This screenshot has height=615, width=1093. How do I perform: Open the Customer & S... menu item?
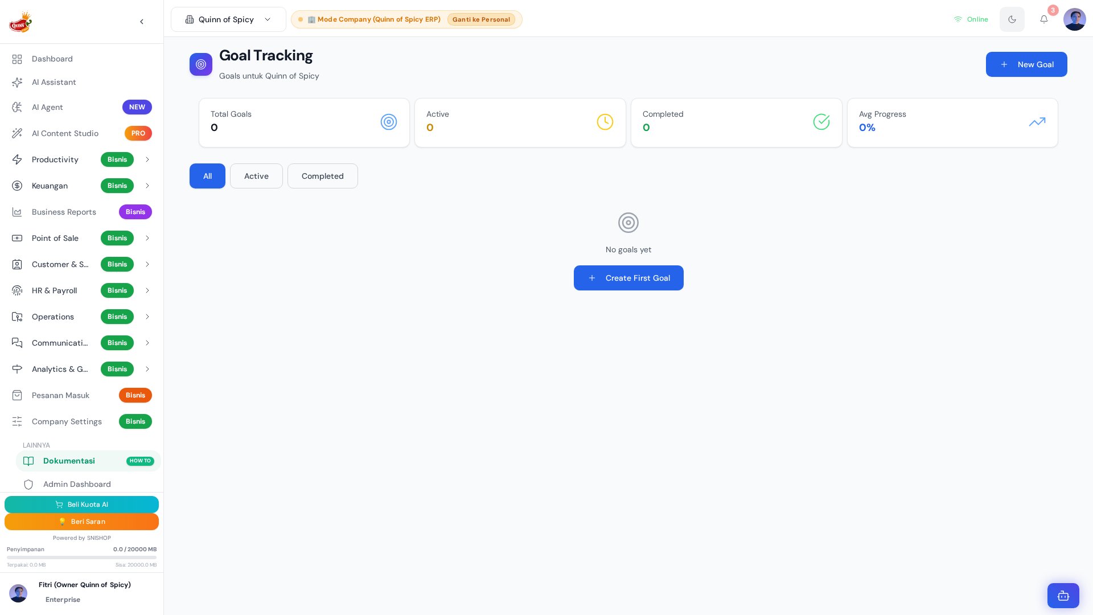click(81, 264)
